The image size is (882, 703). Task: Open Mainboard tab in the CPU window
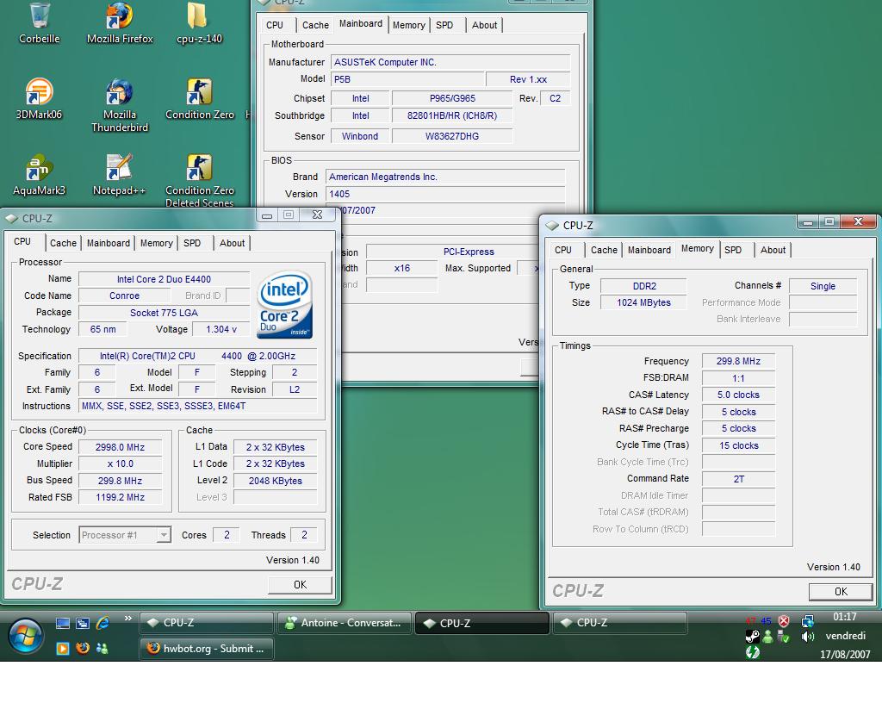point(108,243)
